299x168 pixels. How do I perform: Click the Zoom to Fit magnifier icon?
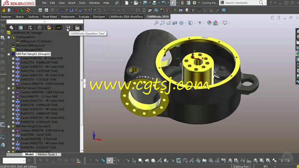tap(156, 23)
